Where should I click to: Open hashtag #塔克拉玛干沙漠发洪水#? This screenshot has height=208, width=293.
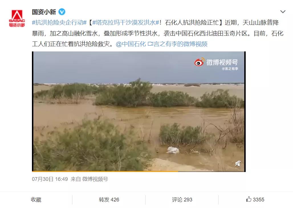126,23
